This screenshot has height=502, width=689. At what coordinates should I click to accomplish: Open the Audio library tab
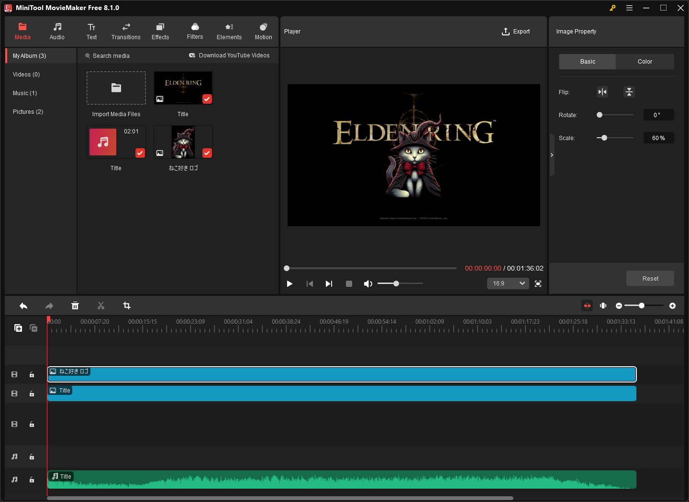57,32
